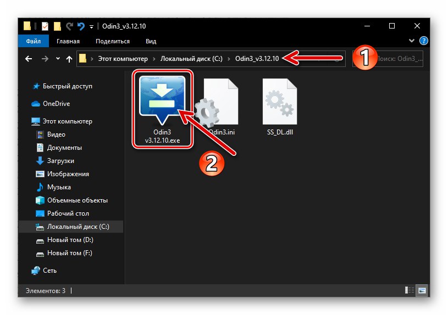Switch to the Главная ribbon tab
Screen dimensions: 448x315
pyautogui.click(x=68, y=41)
